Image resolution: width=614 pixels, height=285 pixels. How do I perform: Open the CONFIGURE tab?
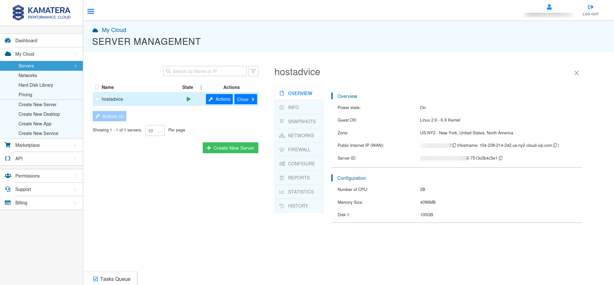(x=299, y=164)
